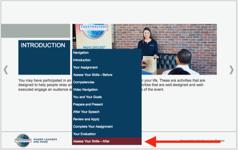238x150 pixels.
Task: Go to previous page with left chevron
Action: pyautogui.click(x=6, y=70)
